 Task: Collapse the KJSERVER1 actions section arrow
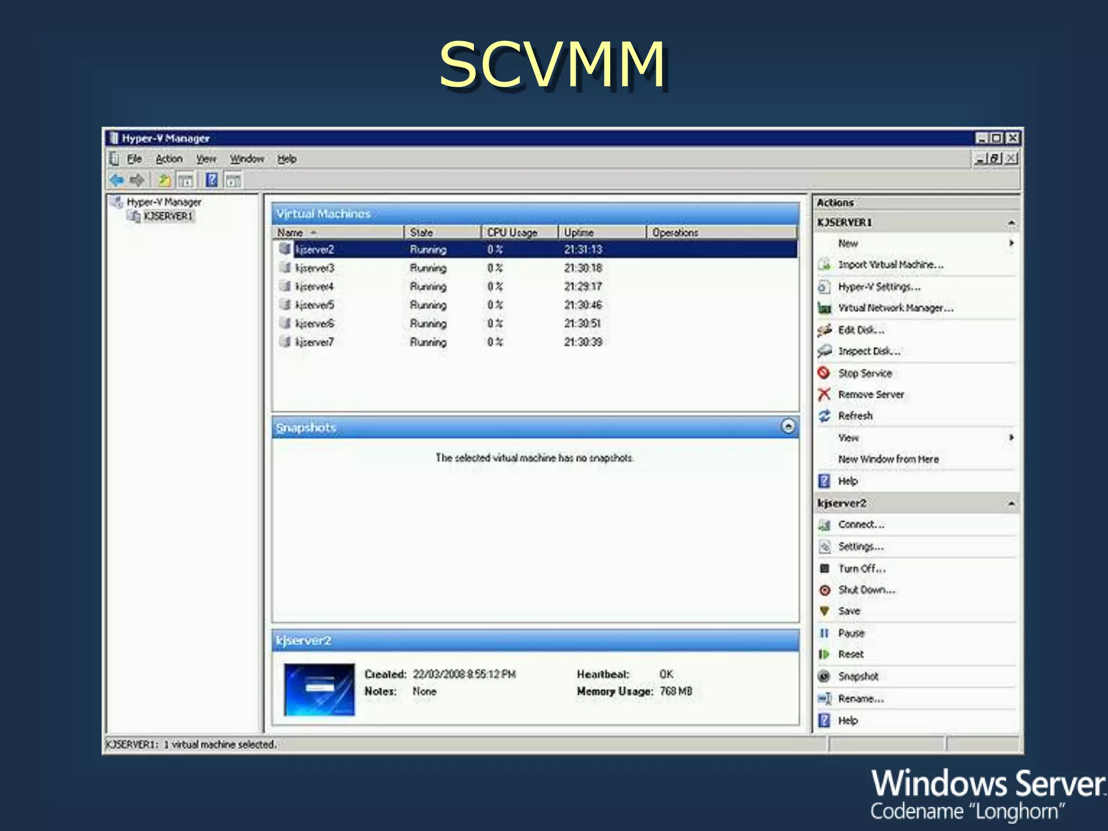coord(1011,223)
